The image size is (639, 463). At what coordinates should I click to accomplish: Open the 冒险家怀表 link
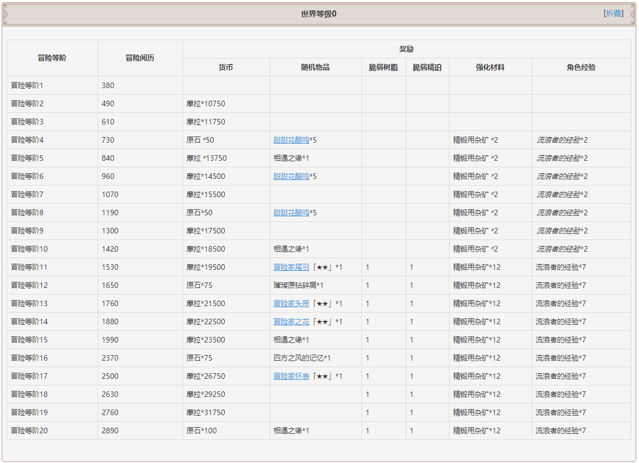291,376
